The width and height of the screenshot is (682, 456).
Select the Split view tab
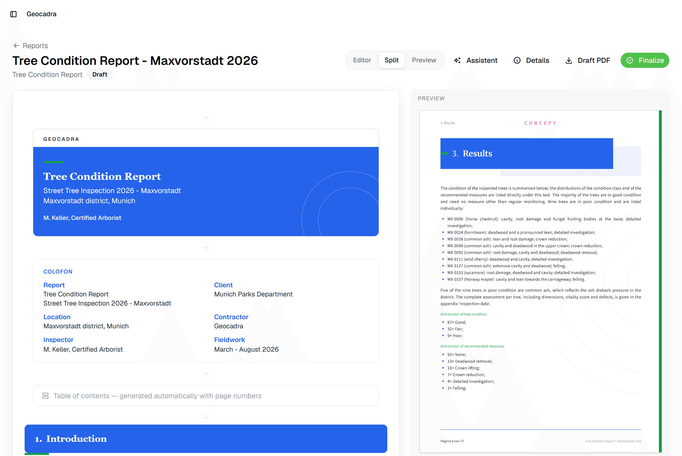(392, 60)
